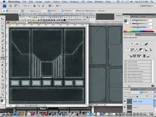
Task: Pick a color from the spectrum ramp
Action: [x=139, y=31]
